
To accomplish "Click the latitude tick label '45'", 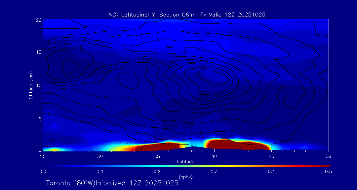I will pyautogui.click(x=271, y=156).
